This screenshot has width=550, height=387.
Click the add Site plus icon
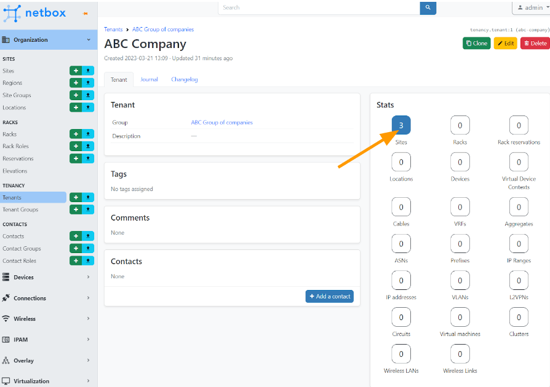[76, 71]
